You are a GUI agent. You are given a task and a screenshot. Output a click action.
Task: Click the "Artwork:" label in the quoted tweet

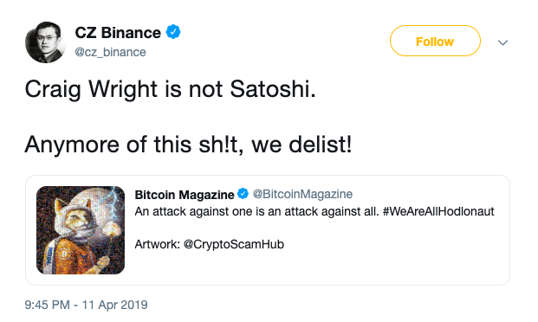pos(157,244)
